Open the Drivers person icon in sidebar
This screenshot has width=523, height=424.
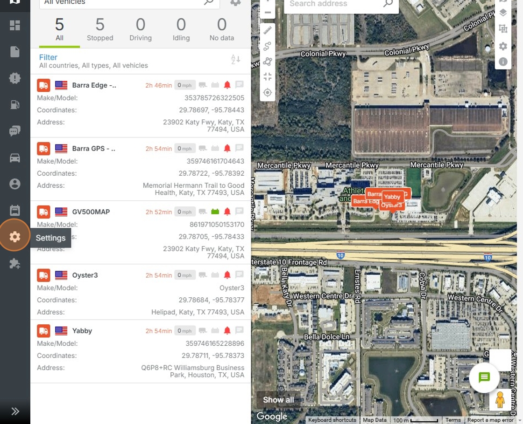point(14,184)
